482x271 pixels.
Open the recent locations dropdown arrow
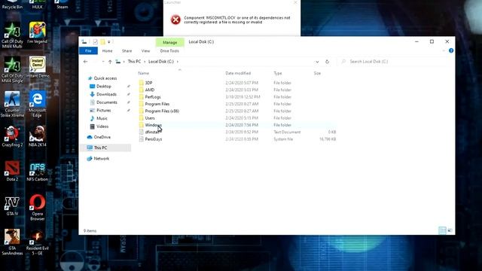coord(103,62)
